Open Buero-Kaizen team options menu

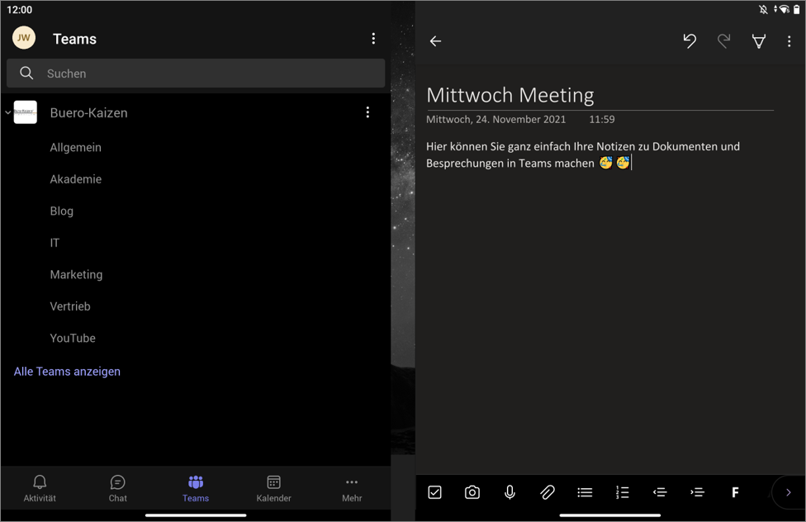367,112
